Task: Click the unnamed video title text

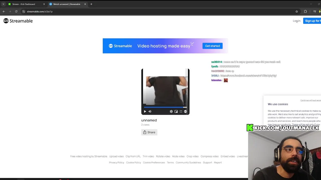Action: point(149,120)
